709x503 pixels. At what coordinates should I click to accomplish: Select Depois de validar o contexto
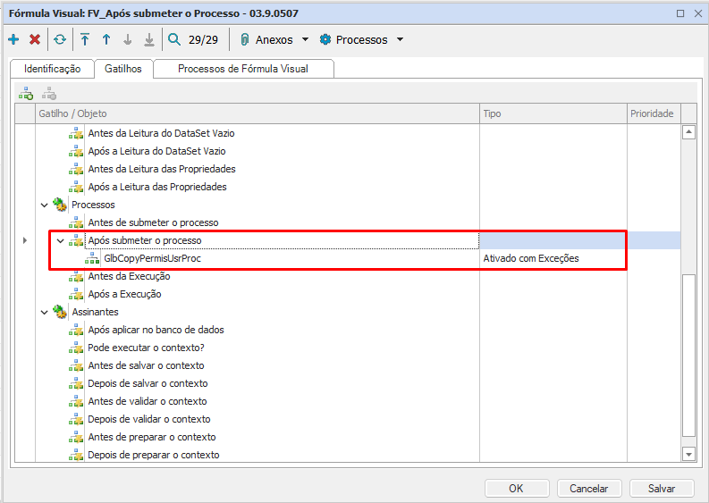[148, 419]
